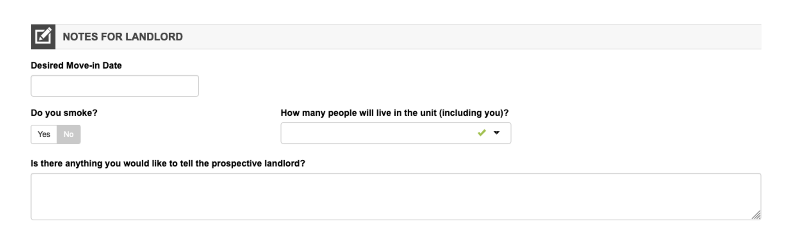Grab the message box resize handle
The width and height of the screenshot is (792, 246).
(756, 215)
